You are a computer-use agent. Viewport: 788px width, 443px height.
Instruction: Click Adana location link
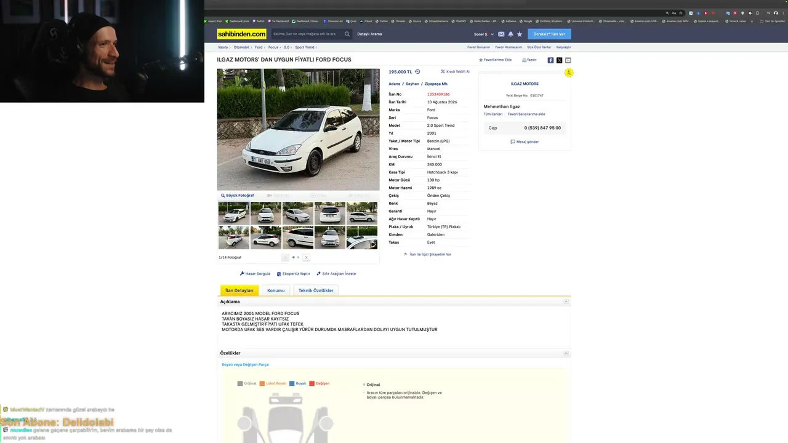394,84
